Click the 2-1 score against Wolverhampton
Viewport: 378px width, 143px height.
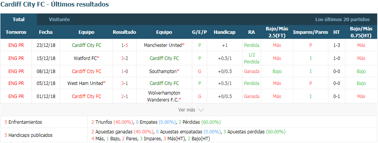pyautogui.click(x=124, y=96)
